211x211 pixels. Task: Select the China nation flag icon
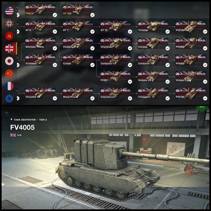pos(9,73)
